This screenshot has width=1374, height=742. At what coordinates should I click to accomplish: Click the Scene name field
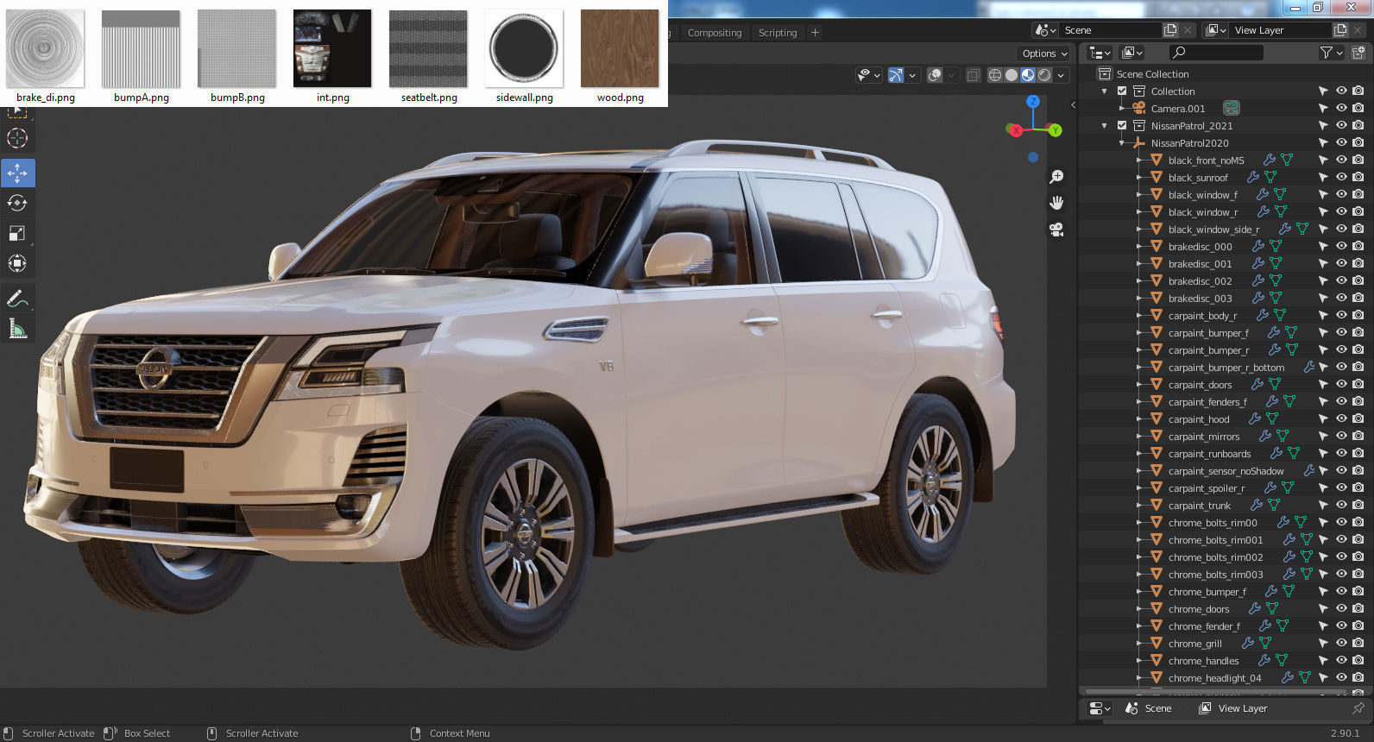coord(1111,29)
